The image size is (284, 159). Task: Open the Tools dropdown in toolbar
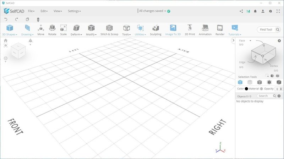tap(126, 30)
